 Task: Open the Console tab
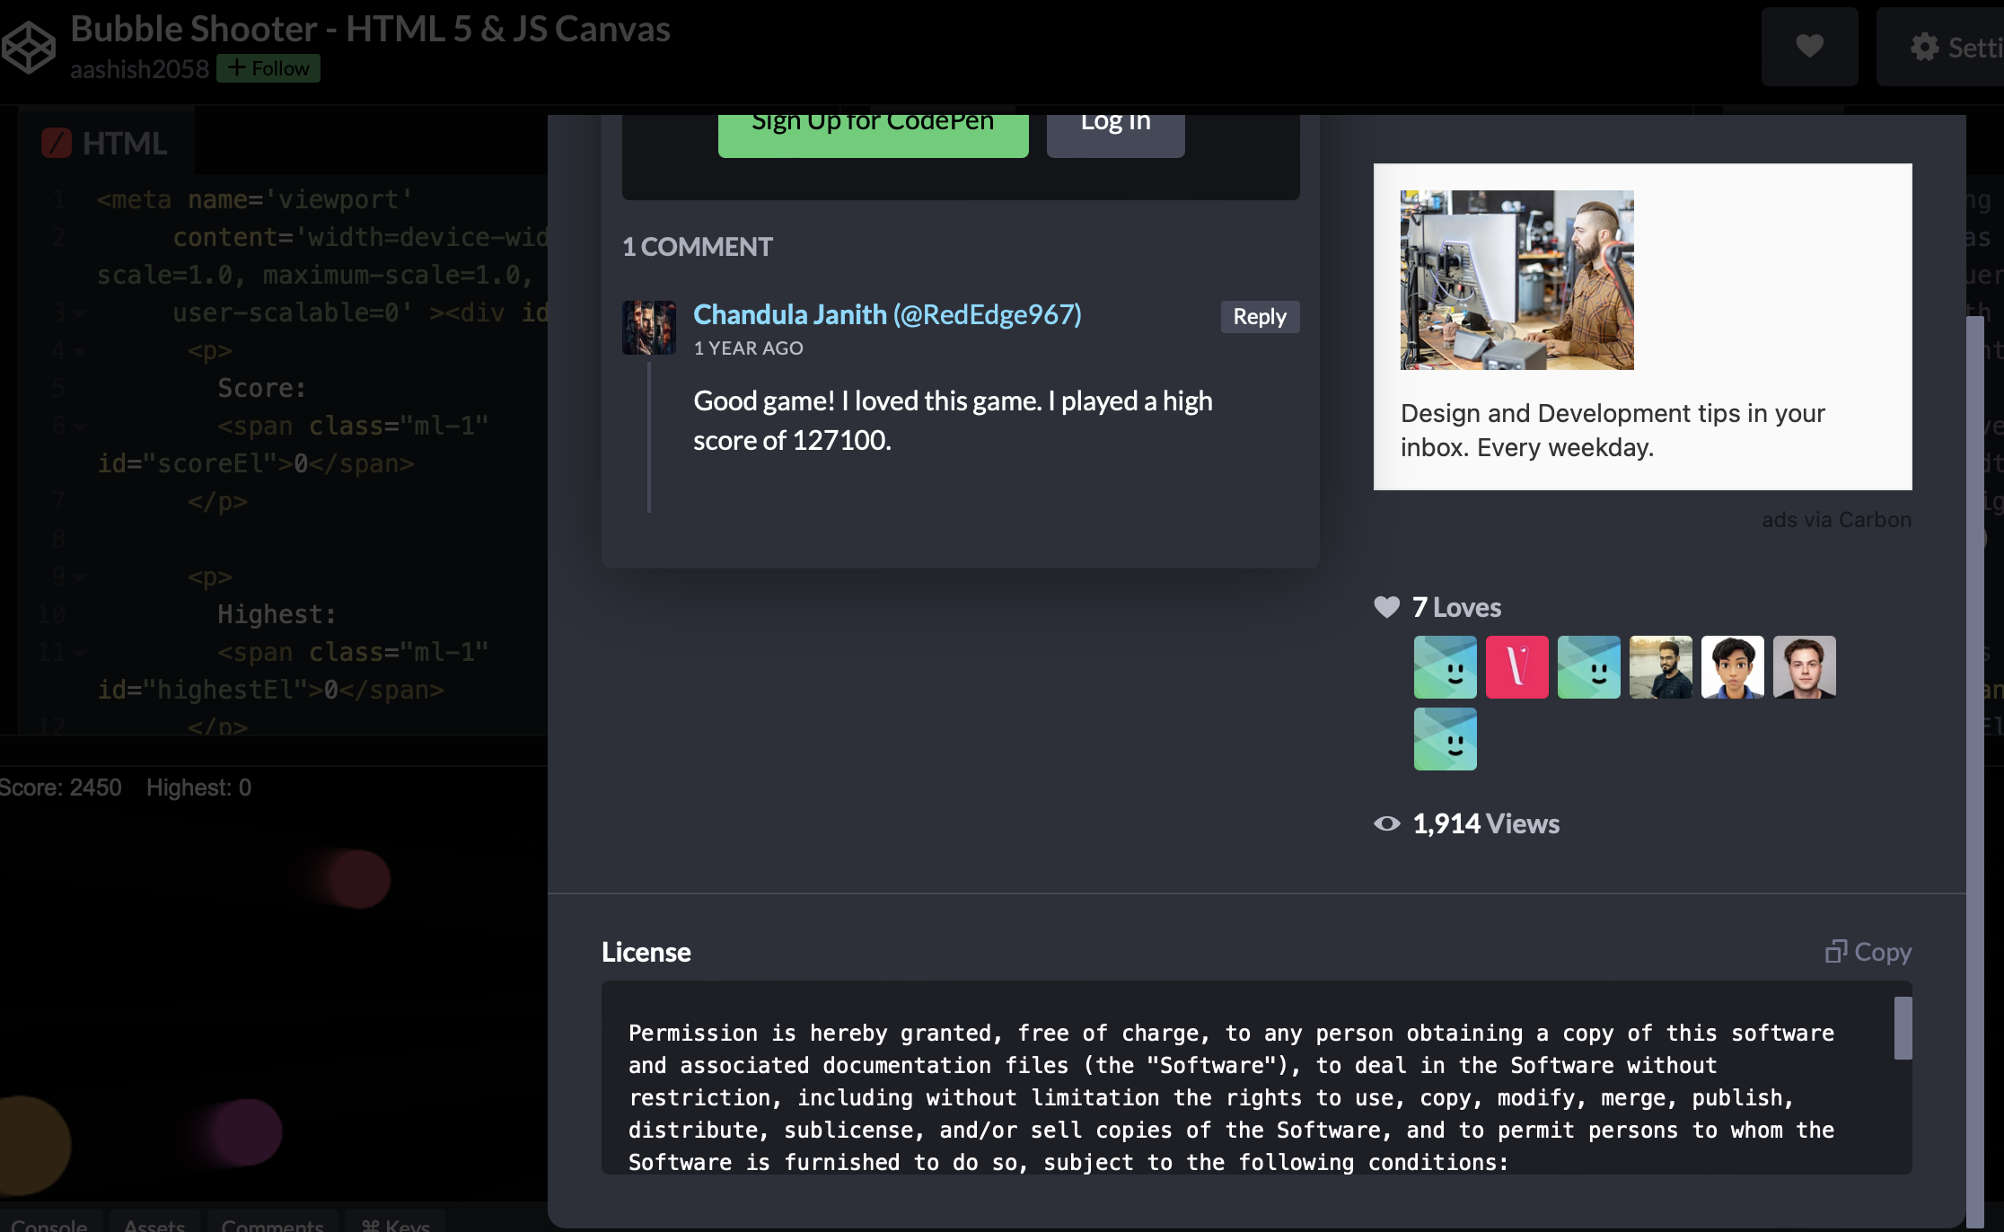[49, 1223]
